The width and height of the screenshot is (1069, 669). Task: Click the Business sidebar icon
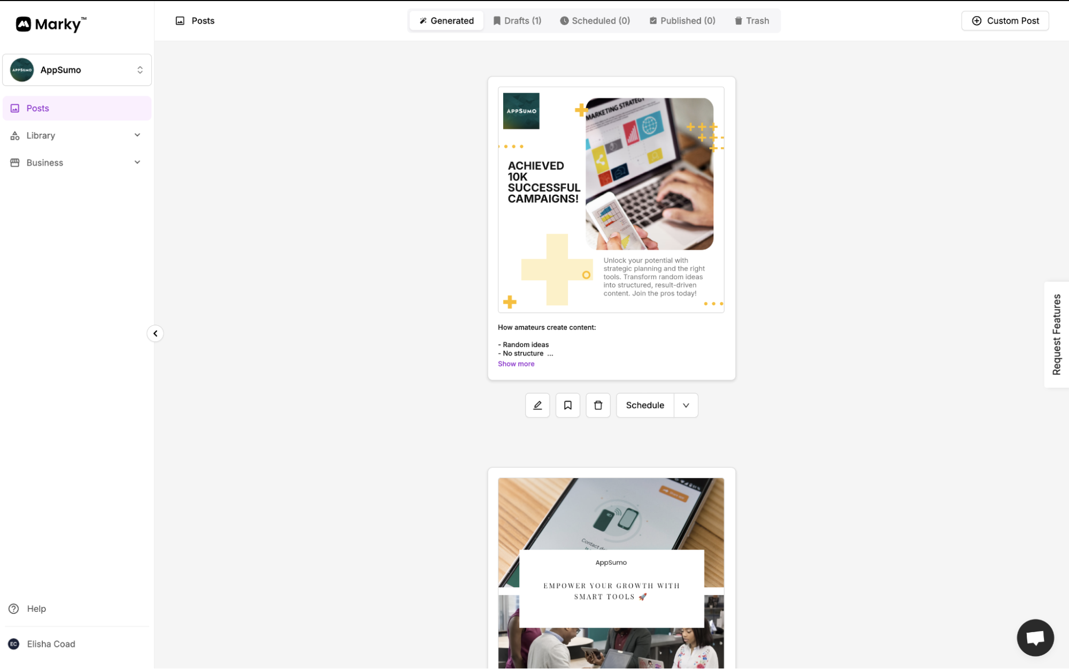pos(14,163)
